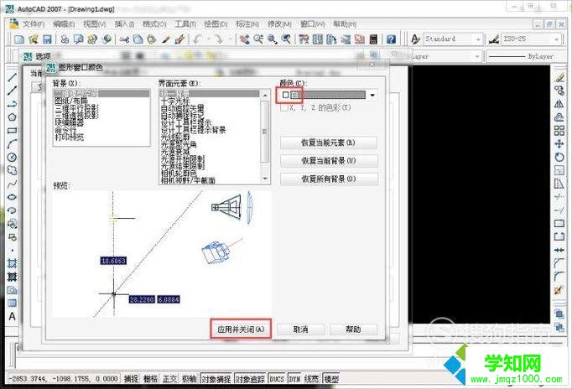
Task: Open the 绘图(D) menu
Action: pos(216,24)
